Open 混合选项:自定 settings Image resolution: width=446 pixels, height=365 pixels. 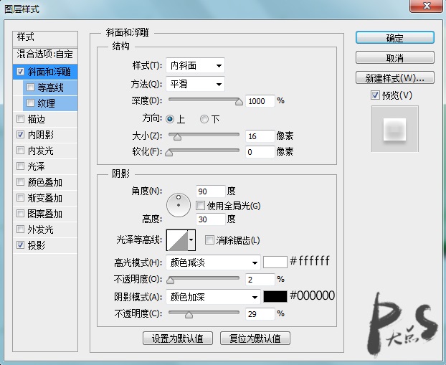click(45, 54)
